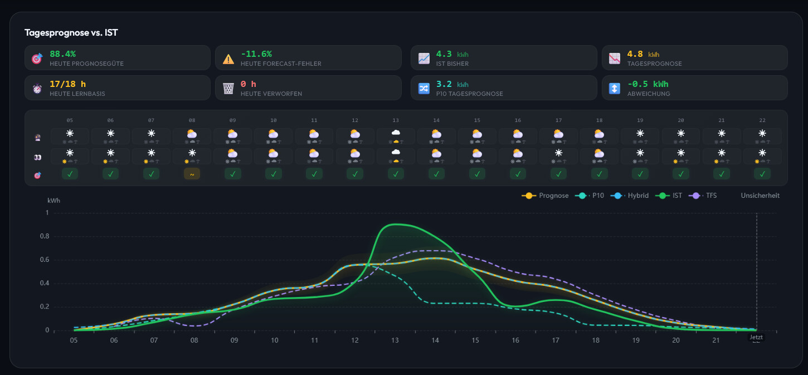
Task: Click the Jetzt marker on the chart timeline
Action: click(756, 338)
